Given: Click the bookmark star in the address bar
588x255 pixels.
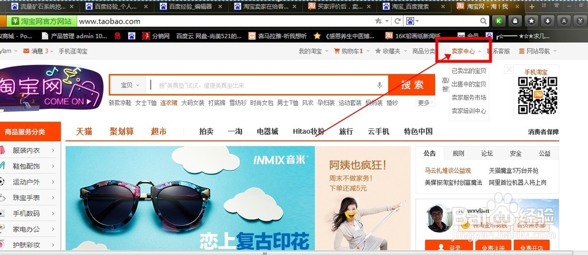Looking at the screenshot, I should (379, 21).
